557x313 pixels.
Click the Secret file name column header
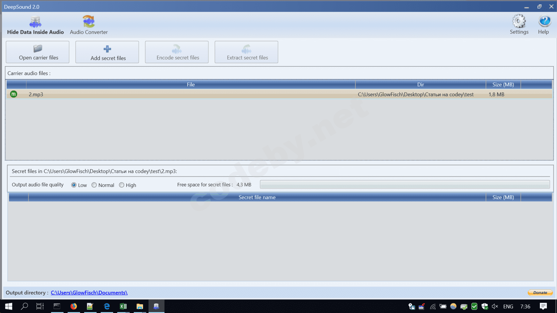[257, 198]
